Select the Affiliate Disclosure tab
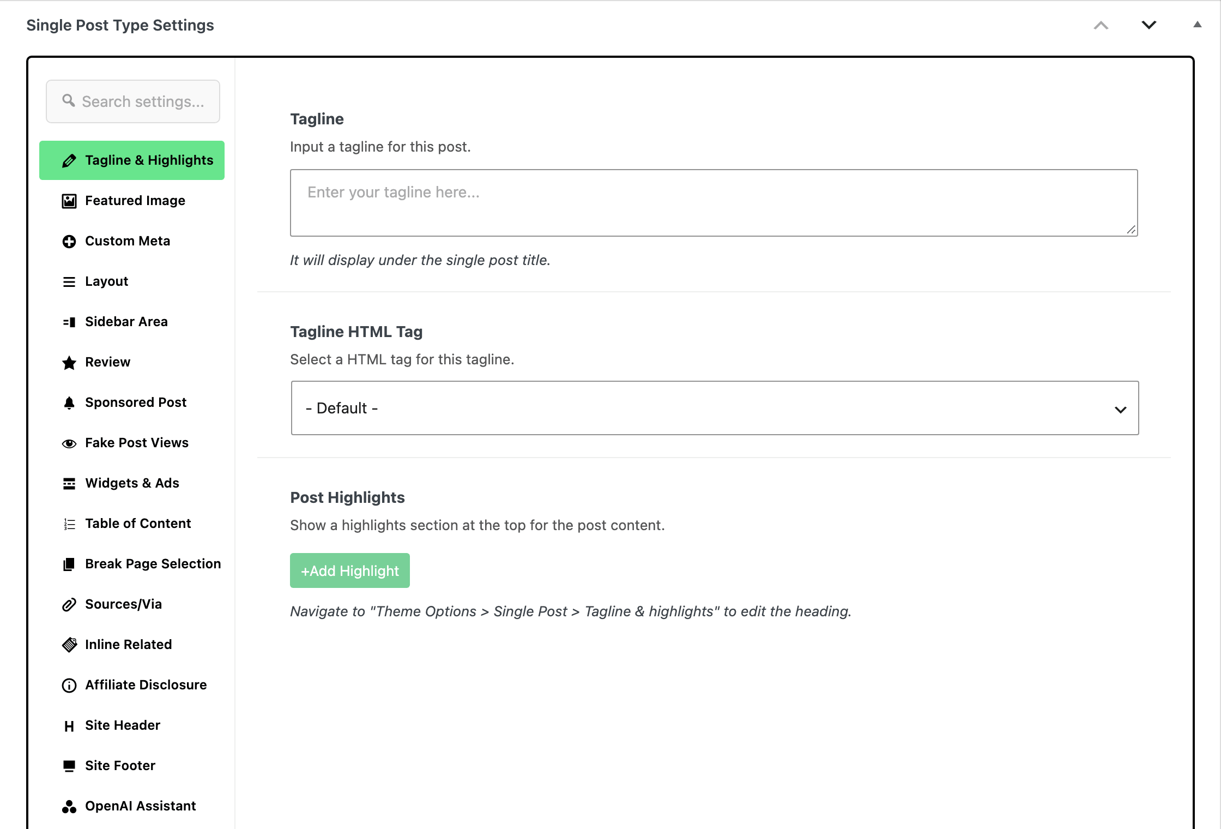1221x829 pixels. point(132,685)
